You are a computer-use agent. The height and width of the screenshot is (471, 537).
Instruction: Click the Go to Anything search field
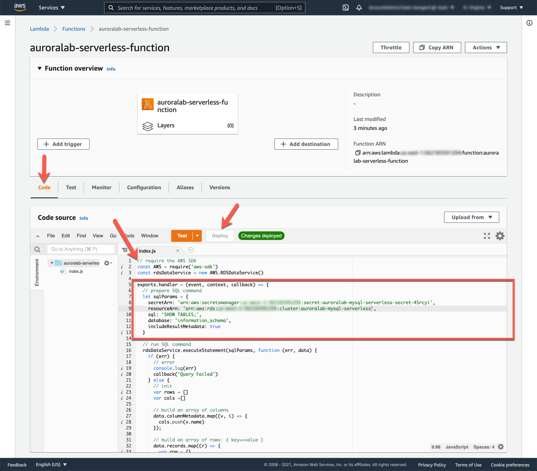click(81, 249)
